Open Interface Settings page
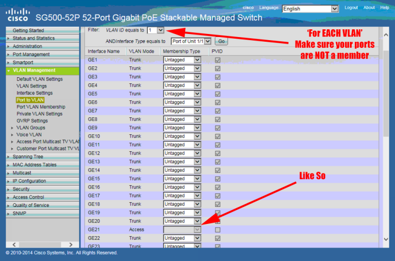 [x=34, y=93]
